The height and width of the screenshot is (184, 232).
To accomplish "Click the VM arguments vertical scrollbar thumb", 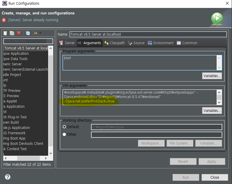I will click(x=219, y=97).
